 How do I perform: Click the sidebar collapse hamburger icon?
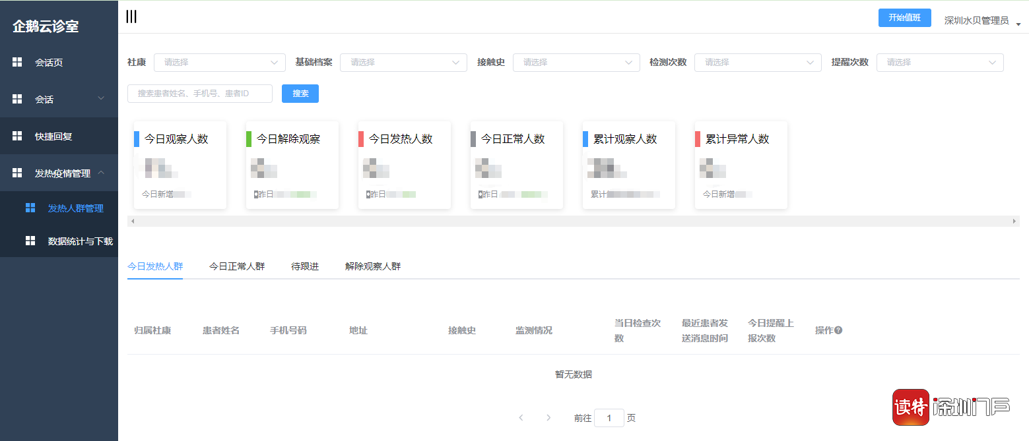click(131, 17)
